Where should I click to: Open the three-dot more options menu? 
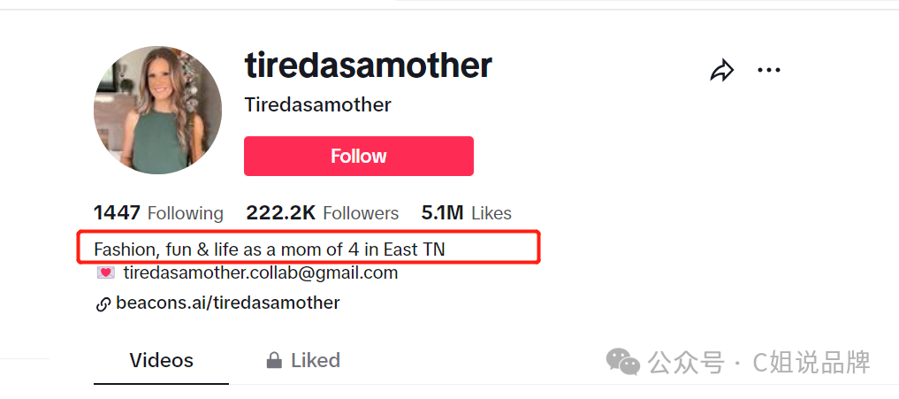tap(769, 70)
